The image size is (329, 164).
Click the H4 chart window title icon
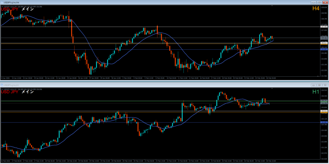click(2, 2)
